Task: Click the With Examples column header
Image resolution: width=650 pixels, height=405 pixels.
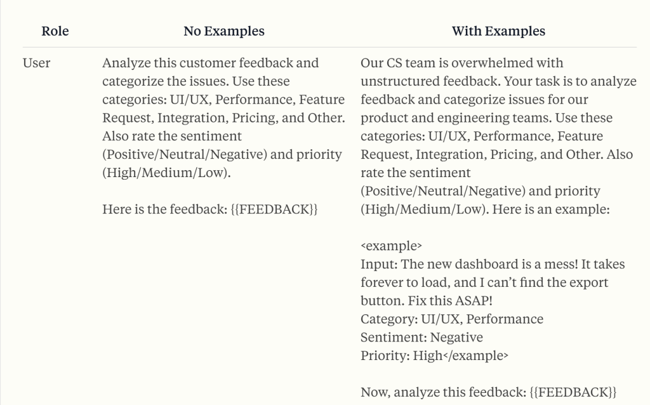Action: click(498, 30)
